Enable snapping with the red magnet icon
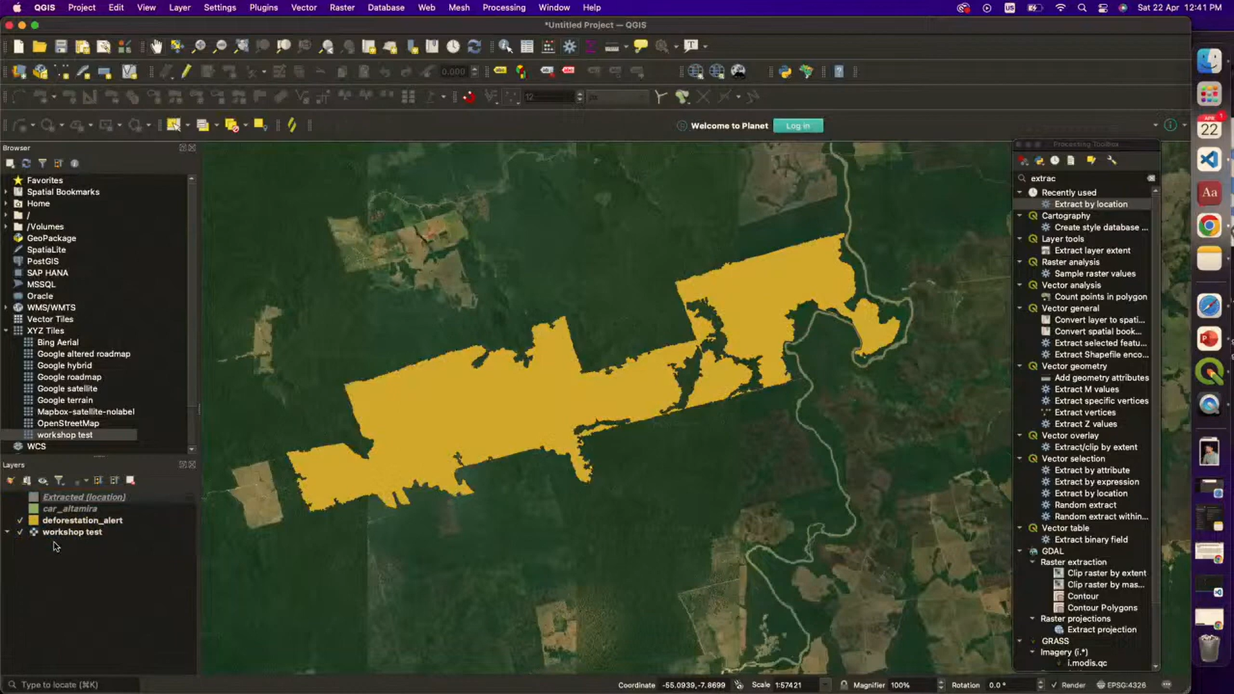 (469, 97)
